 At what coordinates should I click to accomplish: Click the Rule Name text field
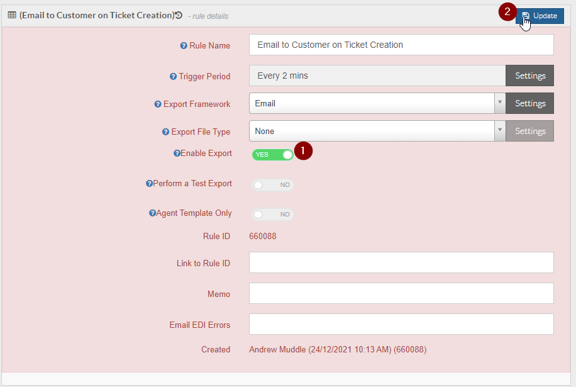click(401, 45)
